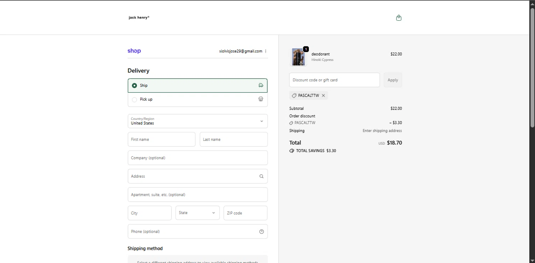Click the Shop Pay logo
This screenshot has height=263, width=535.
(134, 51)
